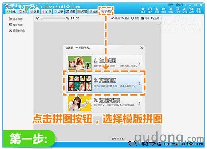The image size is (207, 149).
Task: Click the 保存 save icon
Action: tap(150, 10)
